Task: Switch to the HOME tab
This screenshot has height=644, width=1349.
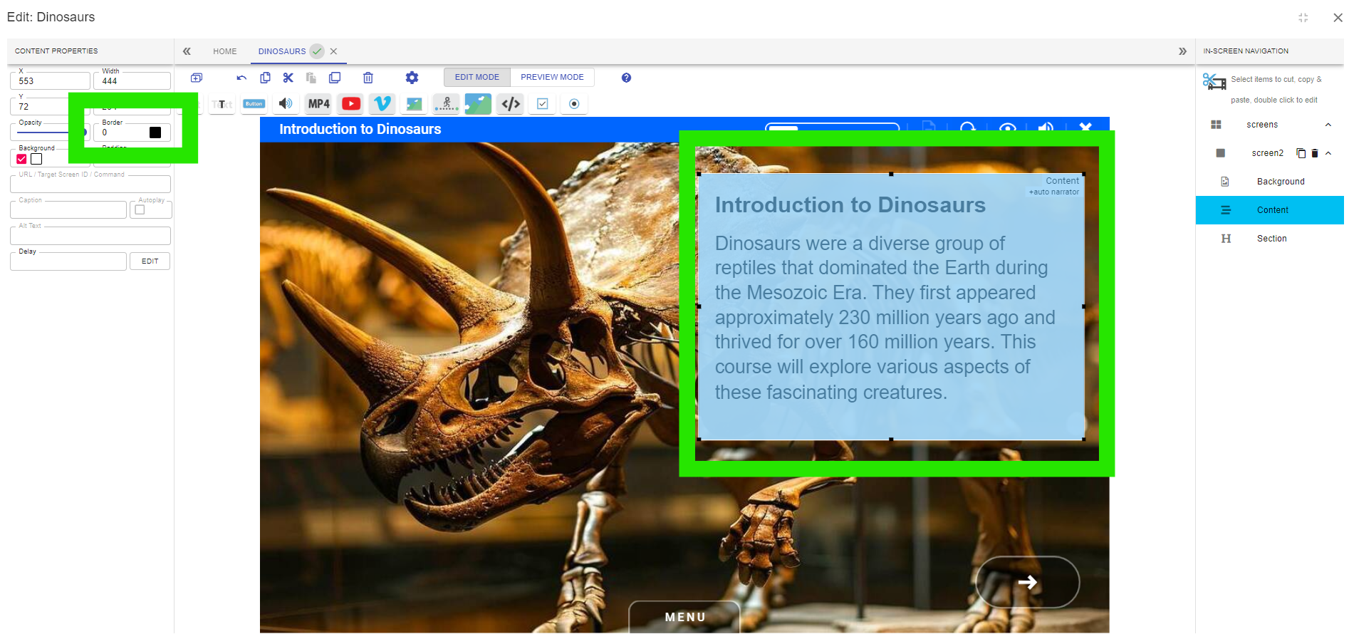Action: click(225, 51)
